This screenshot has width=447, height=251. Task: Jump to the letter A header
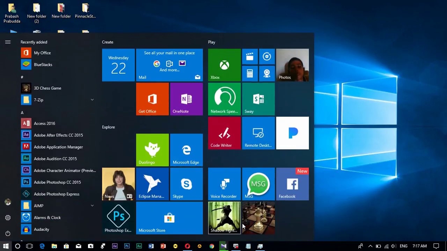(22, 113)
